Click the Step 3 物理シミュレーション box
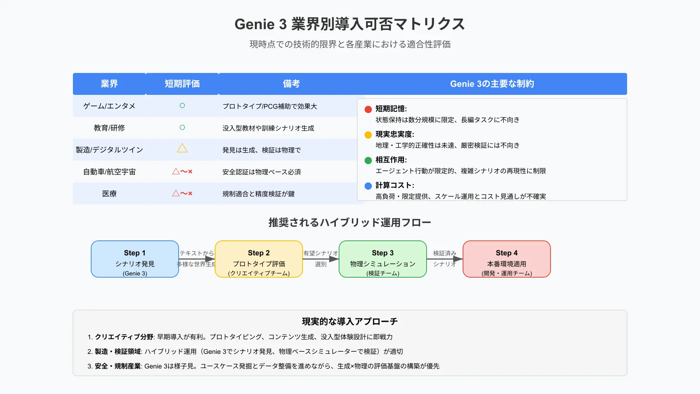700x394 pixels. tap(383, 259)
